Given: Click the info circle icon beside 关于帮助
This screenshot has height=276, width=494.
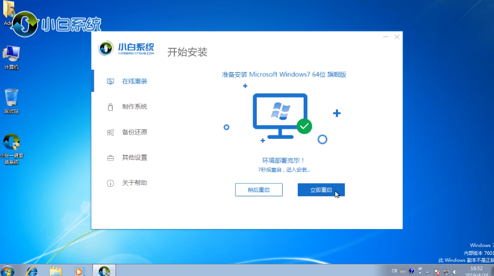Looking at the screenshot, I should pyautogui.click(x=110, y=183).
